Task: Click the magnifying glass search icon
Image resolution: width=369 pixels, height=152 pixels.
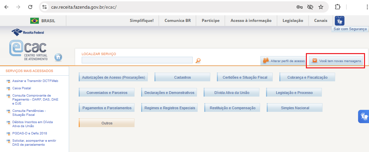Action: 198,60
